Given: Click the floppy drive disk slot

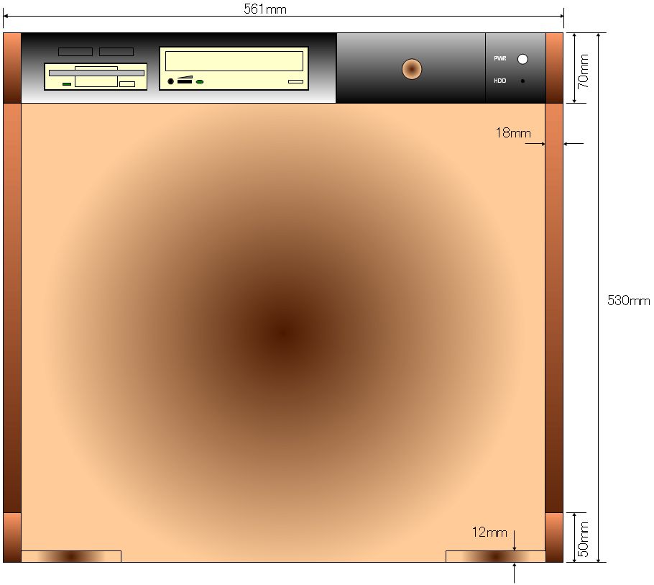Looking at the screenshot, I should click(x=97, y=73).
